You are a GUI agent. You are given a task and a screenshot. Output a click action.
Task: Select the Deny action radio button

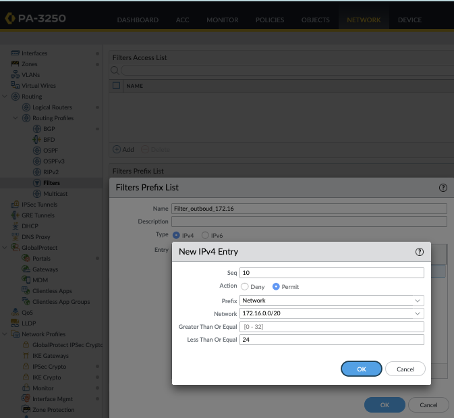pos(245,287)
